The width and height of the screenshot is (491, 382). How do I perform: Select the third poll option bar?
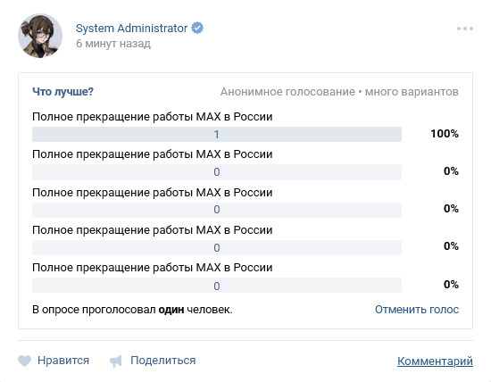point(217,210)
